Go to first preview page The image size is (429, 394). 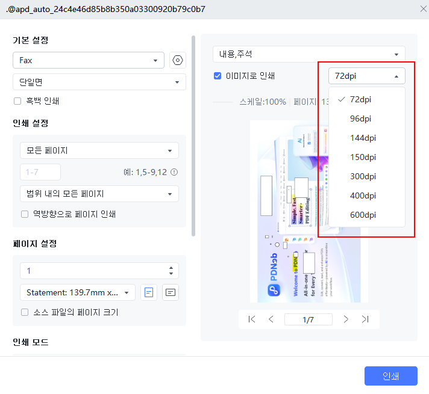(x=252, y=319)
